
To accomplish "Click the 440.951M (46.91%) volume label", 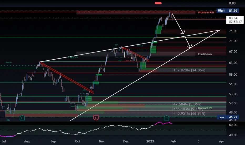I will click(x=189, y=113).
